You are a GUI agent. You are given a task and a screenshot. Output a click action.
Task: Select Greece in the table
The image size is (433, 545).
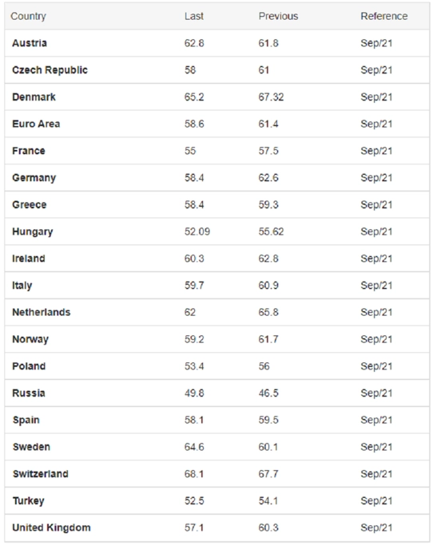[30, 205]
